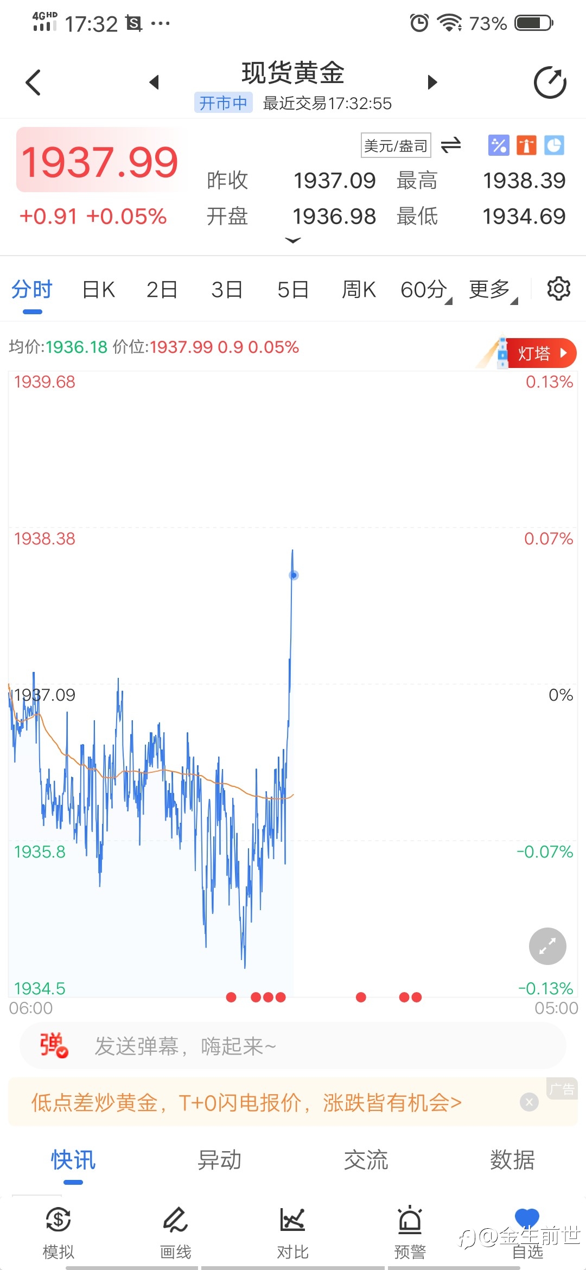Open the orange lighthouse icon

[526, 145]
